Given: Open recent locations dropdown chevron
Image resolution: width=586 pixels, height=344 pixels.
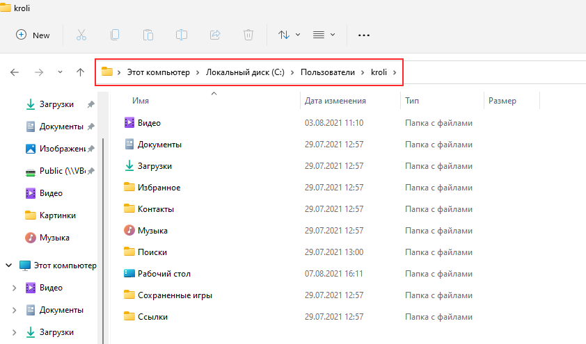Looking at the screenshot, I should [x=60, y=72].
